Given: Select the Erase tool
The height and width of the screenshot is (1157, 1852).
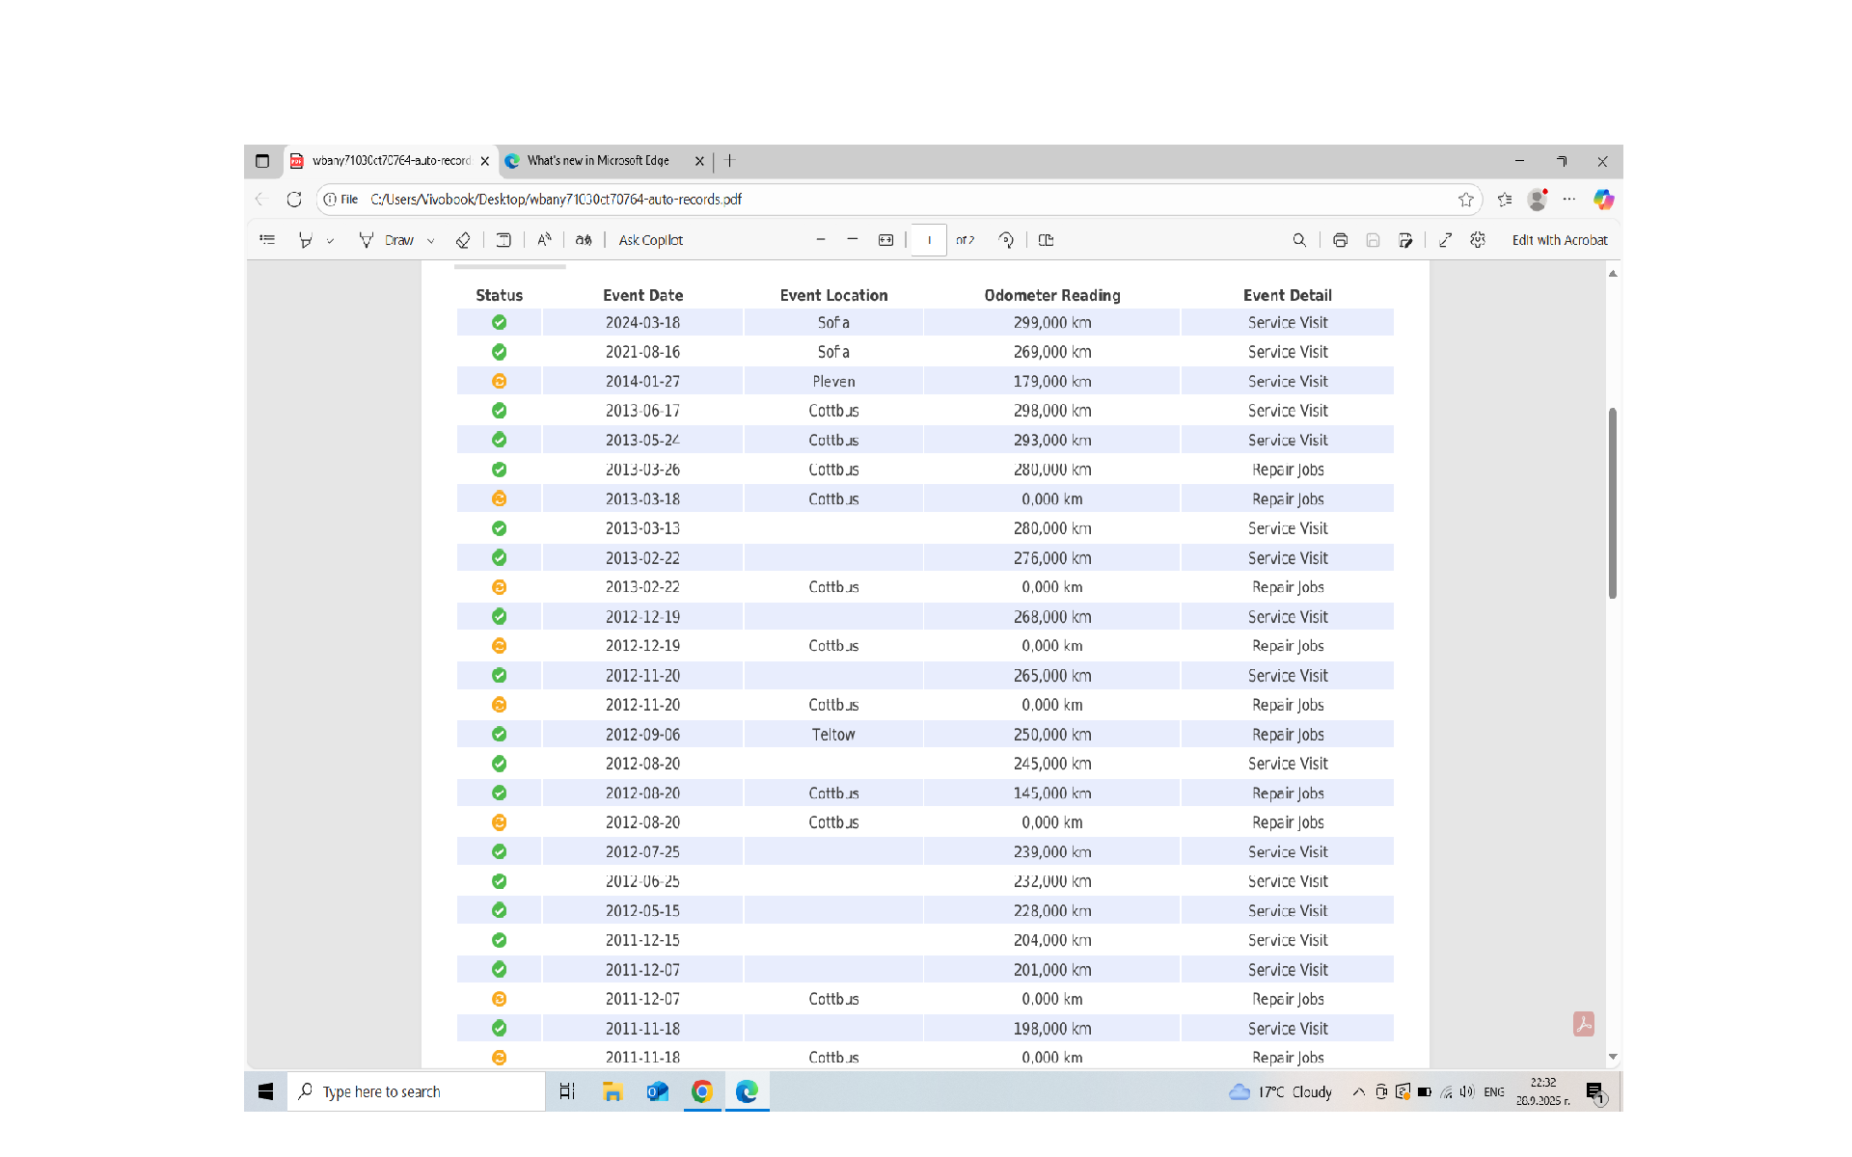Looking at the screenshot, I should tap(463, 240).
